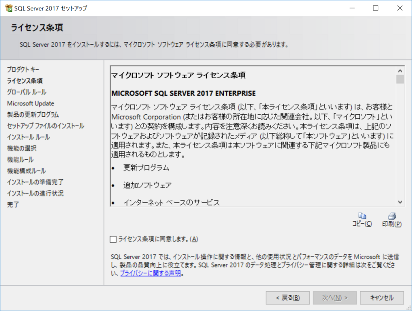Image resolution: width=412 pixels, height=311 pixels.
Task: Maximize the setup window
Action: coord(376,8)
